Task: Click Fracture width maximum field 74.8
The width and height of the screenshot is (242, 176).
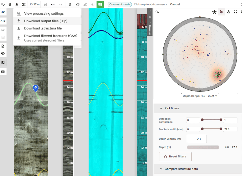Action: point(230,129)
